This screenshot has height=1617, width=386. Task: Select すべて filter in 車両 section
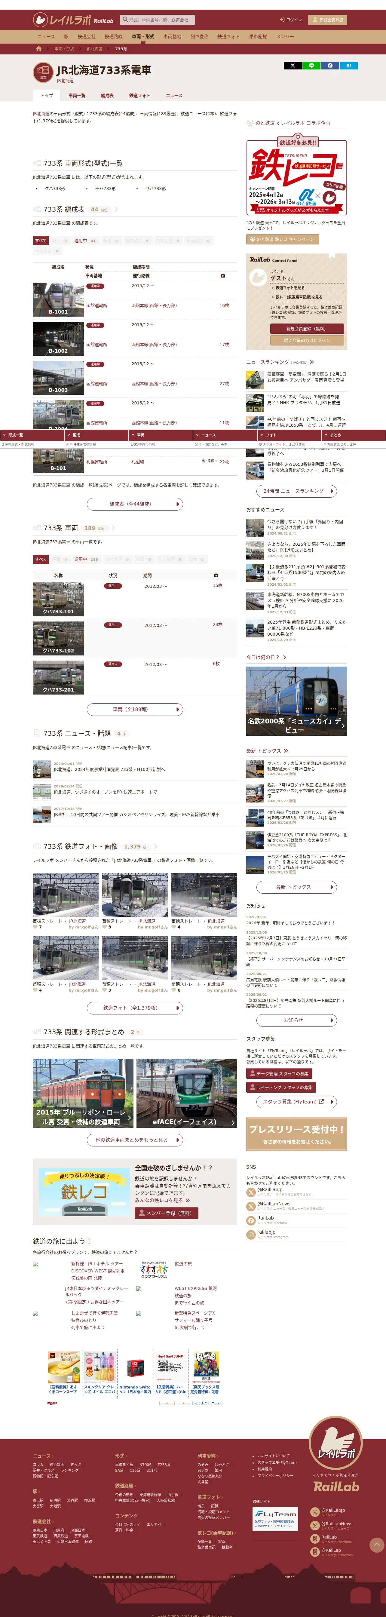(41, 559)
